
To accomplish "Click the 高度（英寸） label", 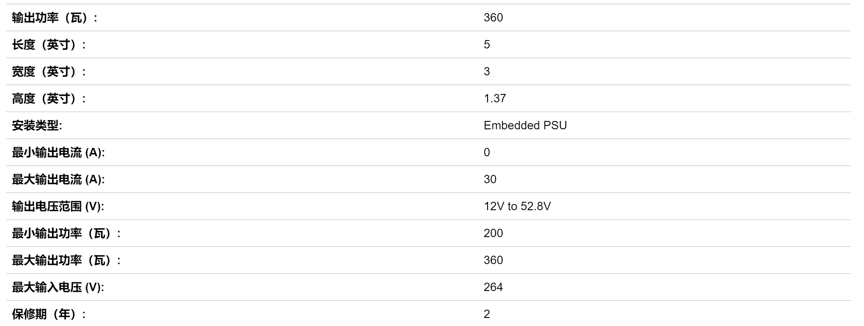I will 49,99.
